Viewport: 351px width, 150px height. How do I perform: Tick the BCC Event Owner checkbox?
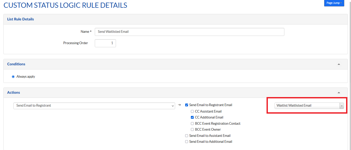[x=192, y=130]
